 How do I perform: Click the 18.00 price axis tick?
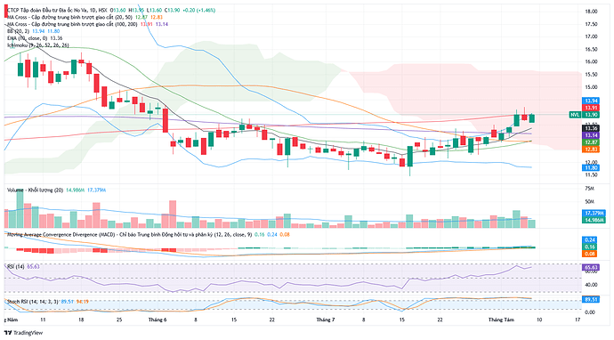pyautogui.click(x=591, y=12)
